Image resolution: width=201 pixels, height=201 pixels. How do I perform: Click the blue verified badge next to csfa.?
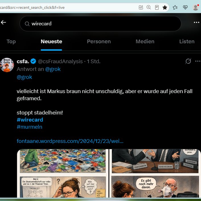[x=33, y=61]
